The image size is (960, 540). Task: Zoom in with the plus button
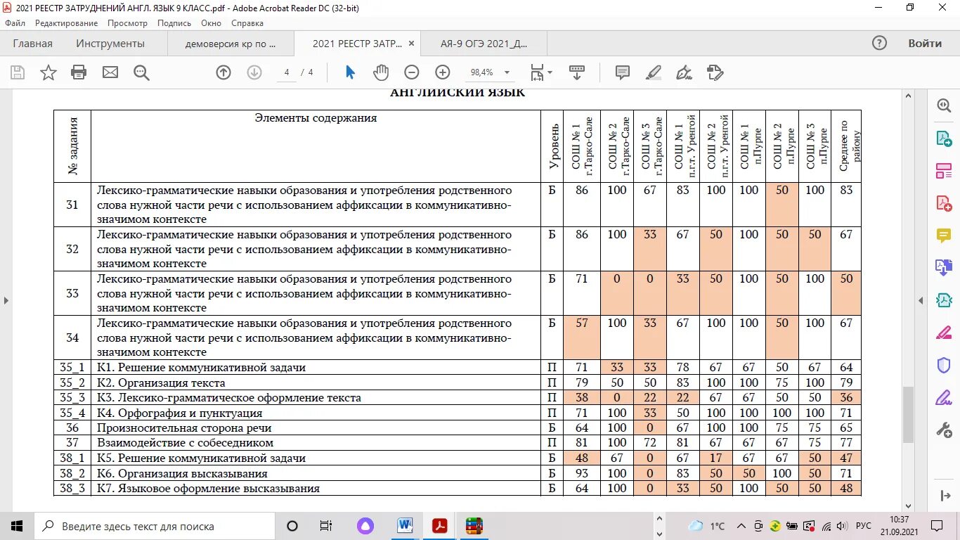point(443,72)
